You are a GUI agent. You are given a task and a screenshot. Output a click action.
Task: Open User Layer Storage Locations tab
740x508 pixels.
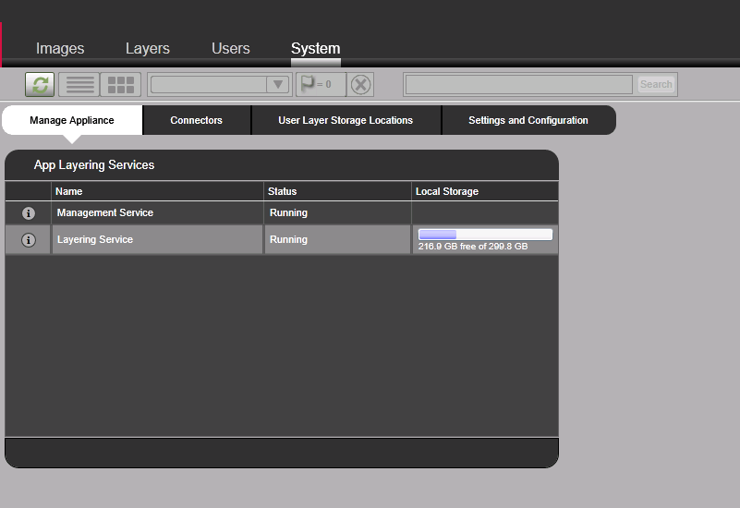(346, 120)
